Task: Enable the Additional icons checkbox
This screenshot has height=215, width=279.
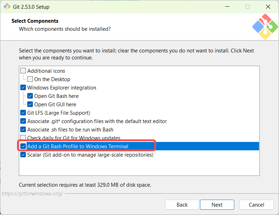Action: pos(23,71)
